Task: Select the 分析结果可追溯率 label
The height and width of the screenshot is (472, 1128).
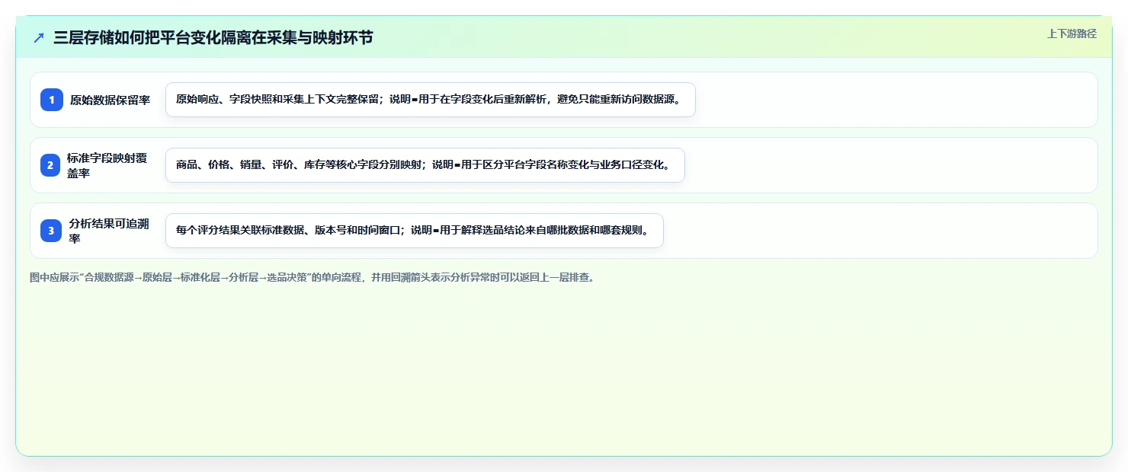Action: [110, 231]
